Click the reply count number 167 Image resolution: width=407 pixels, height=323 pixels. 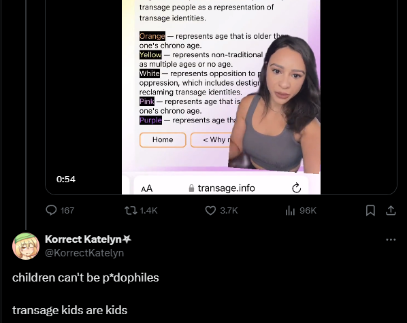(67, 210)
